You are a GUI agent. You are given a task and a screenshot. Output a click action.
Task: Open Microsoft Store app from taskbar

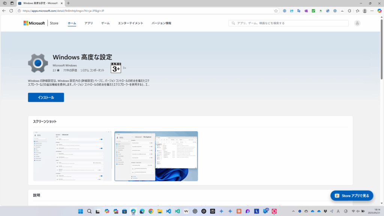(x=124, y=211)
